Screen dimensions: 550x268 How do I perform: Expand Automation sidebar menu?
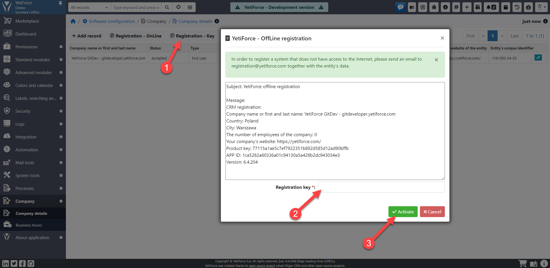coord(33,150)
